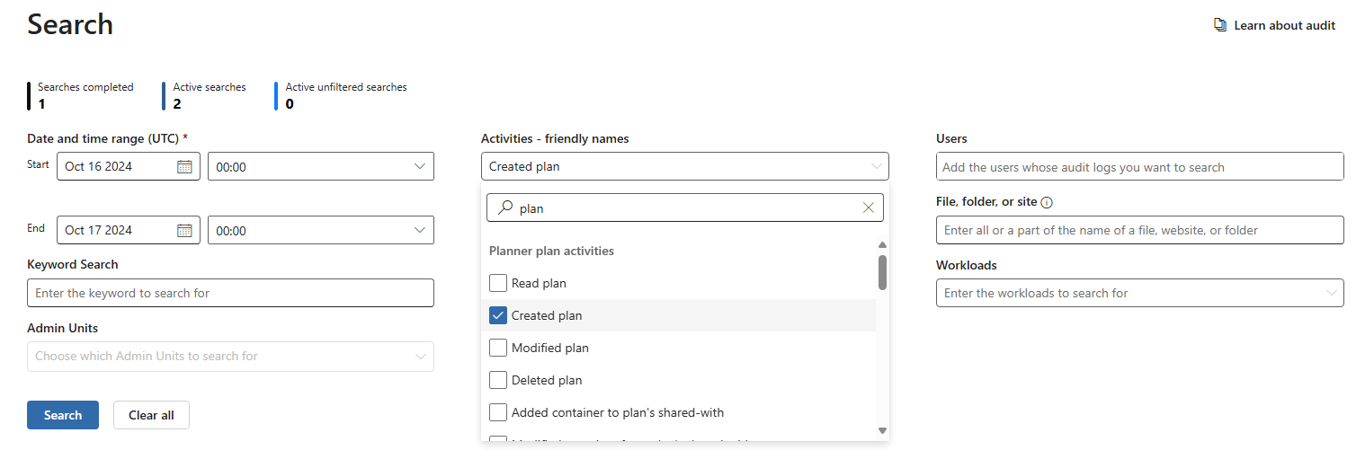Collapse the Activities friendly names dropdown
Image resolution: width=1365 pixels, height=468 pixels.
pos(685,166)
